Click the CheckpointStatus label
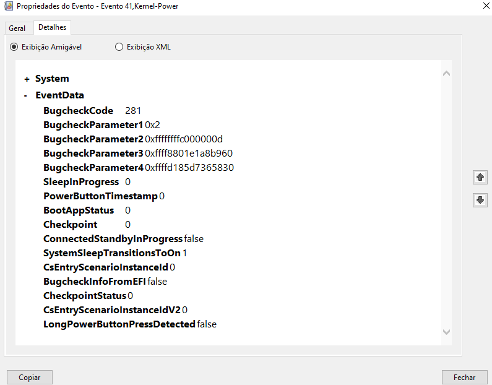The width and height of the screenshot is (492, 385). pos(85,296)
